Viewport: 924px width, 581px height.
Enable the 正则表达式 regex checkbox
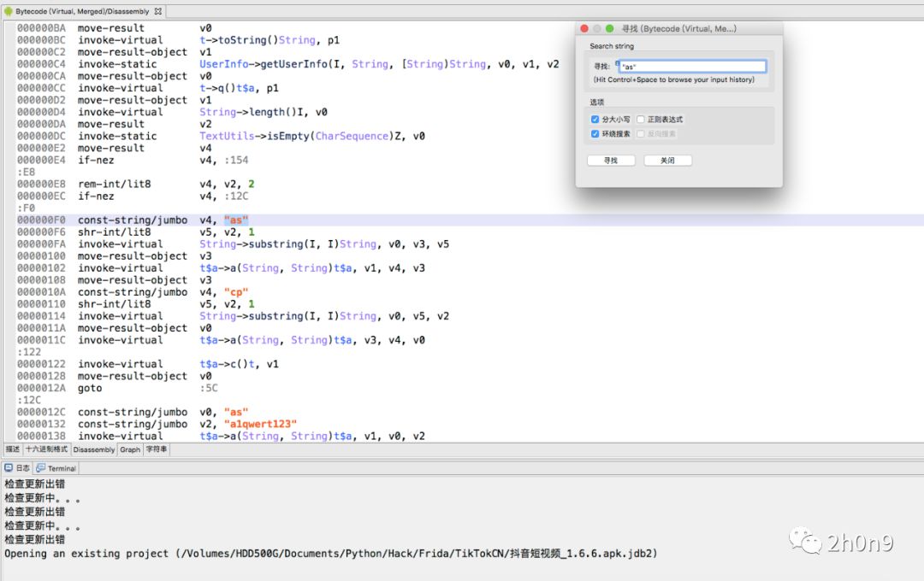point(641,119)
